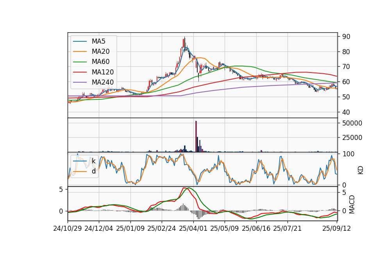Click the price axis value 60
Viewport: 375px width, 269px height.
346,82
